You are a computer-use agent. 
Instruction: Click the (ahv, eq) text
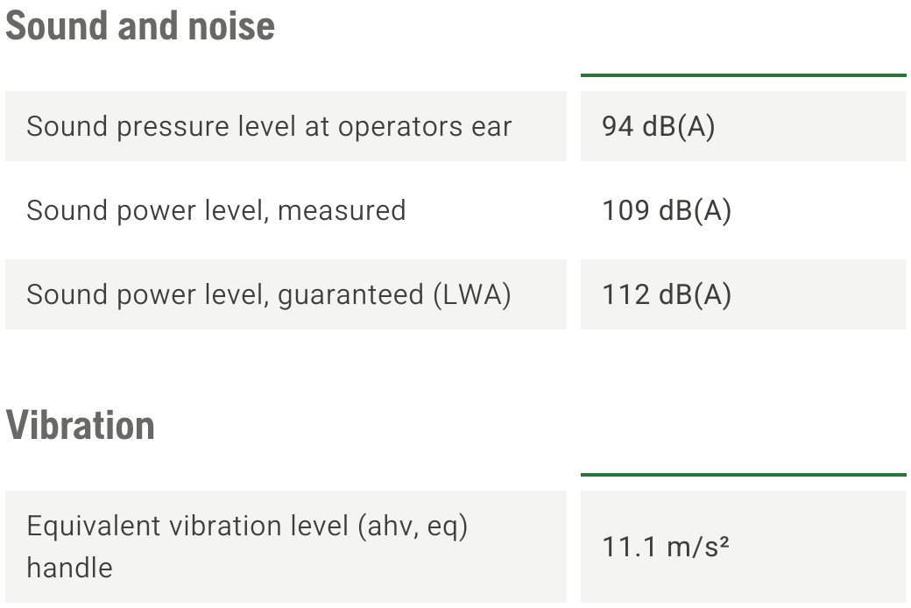pos(413,527)
